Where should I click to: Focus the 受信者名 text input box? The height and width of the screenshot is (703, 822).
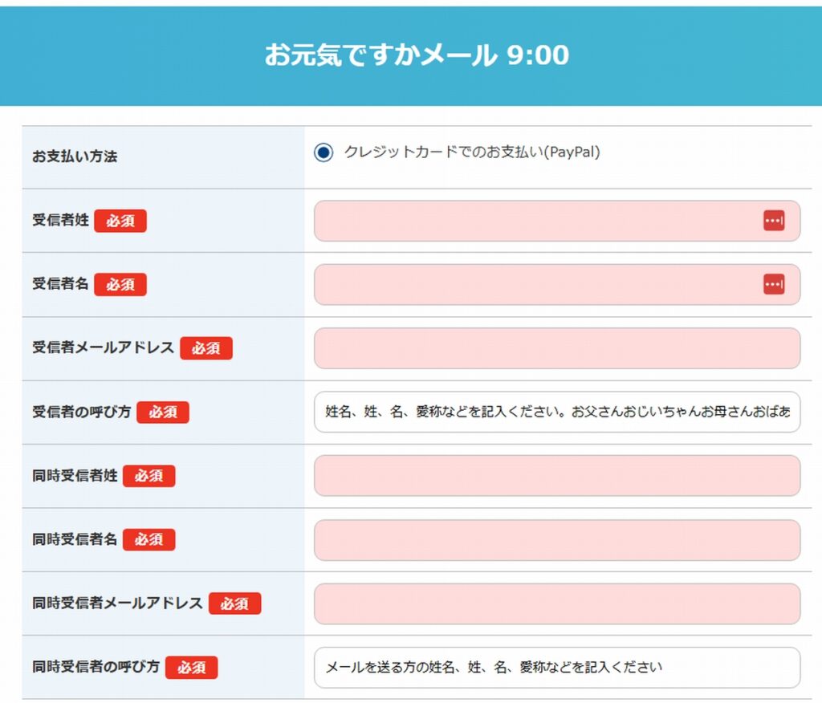coord(534,284)
